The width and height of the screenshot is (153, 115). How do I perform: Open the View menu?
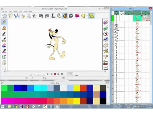click(10, 11)
